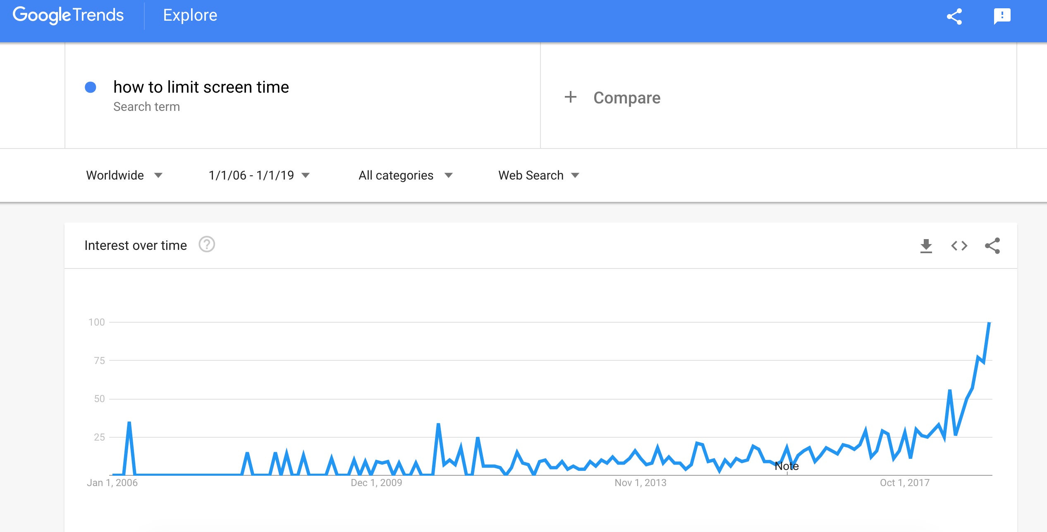Click the Interest over time heading
1047x532 pixels.
click(x=136, y=245)
